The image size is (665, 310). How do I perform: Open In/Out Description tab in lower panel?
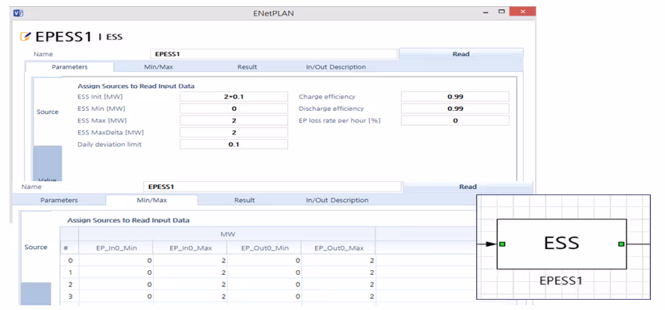337,200
